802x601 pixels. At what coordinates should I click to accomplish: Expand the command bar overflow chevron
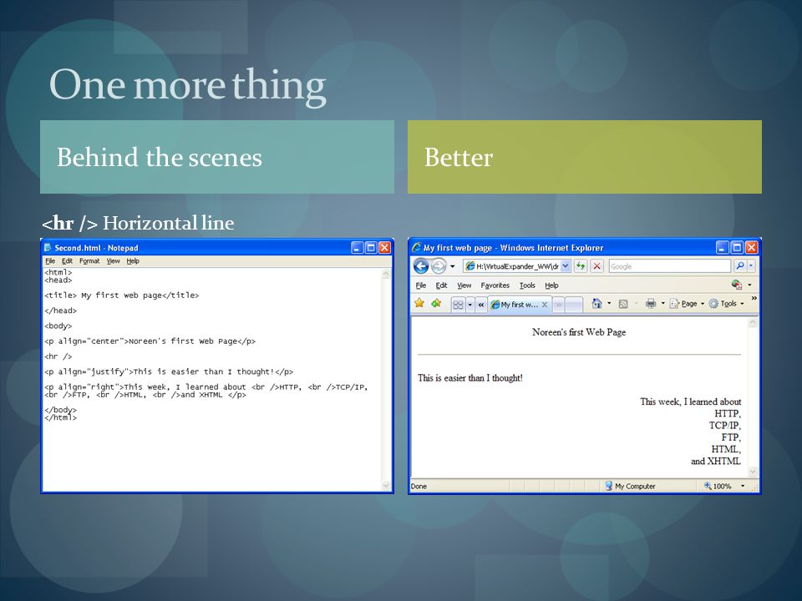(754, 298)
